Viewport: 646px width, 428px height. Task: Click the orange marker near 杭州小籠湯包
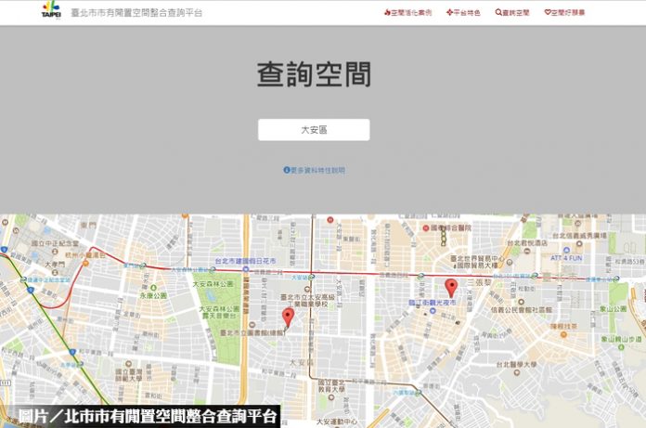(85, 264)
